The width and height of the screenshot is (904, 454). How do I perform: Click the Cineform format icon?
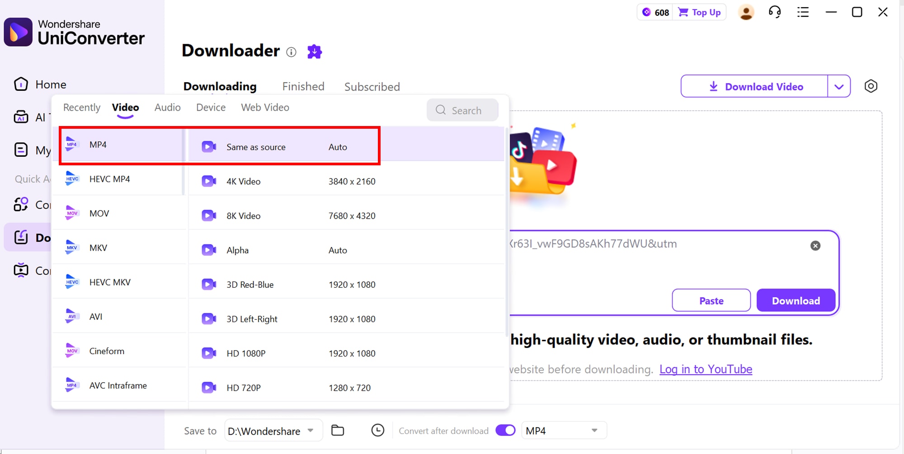[x=72, y=351]
